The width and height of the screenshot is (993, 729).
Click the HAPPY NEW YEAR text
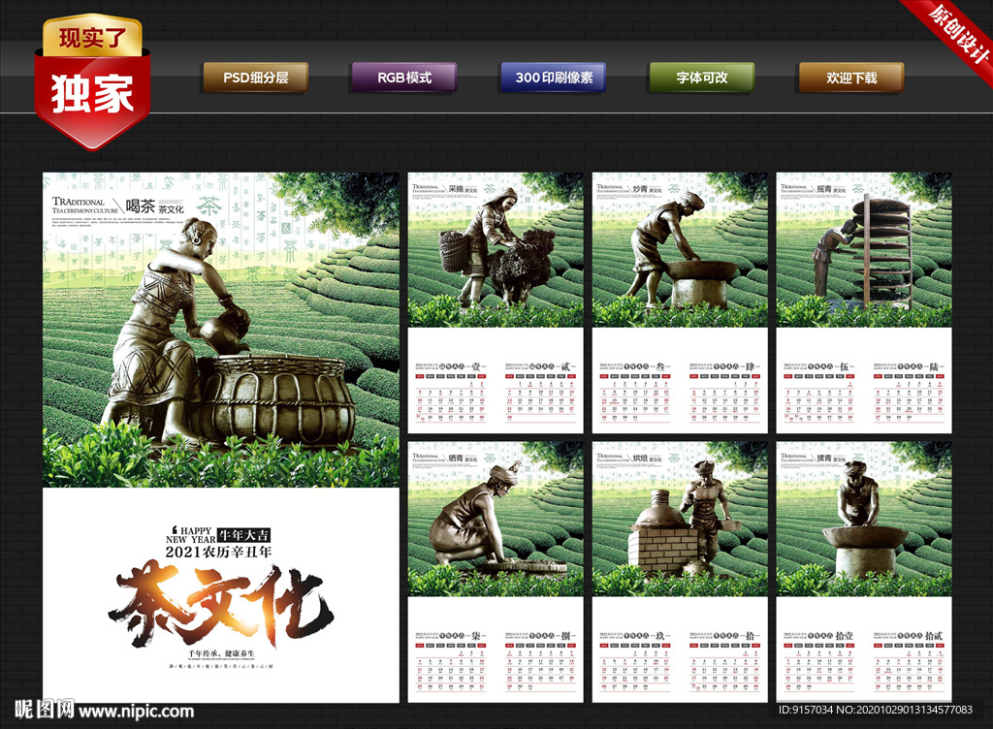(x=191, y=535)
